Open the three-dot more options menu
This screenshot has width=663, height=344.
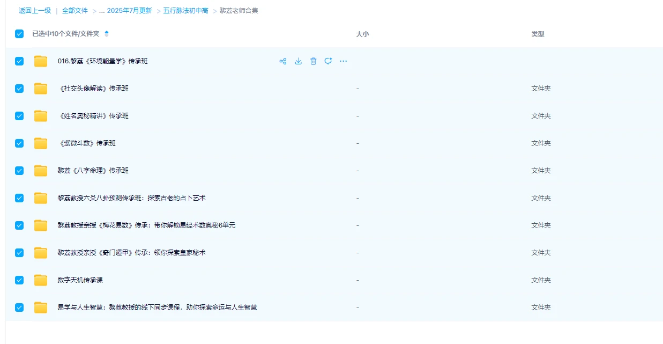pos(344,61)
